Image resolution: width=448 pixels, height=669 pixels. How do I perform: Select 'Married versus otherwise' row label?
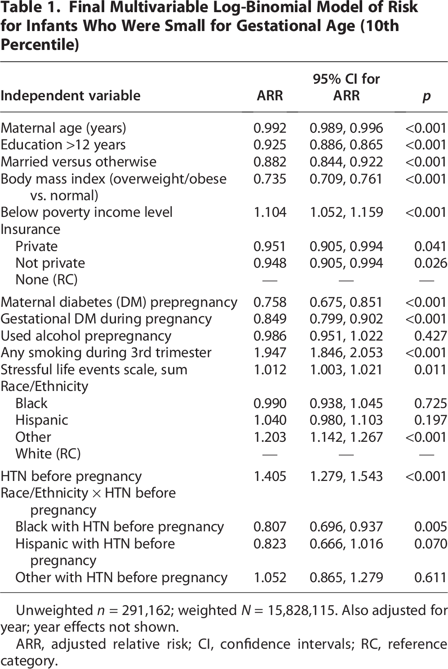(x=79, y=162)
